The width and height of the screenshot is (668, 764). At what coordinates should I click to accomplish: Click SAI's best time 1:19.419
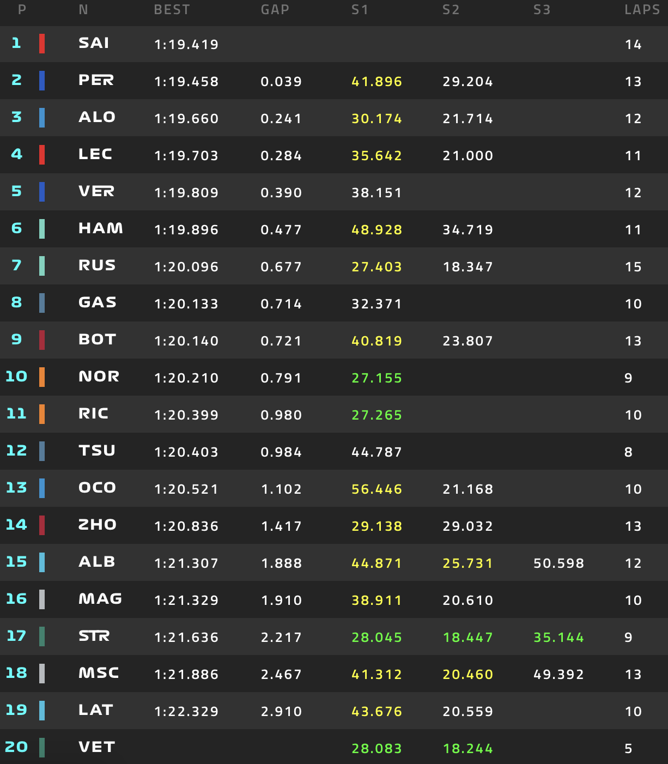[x=186, y=45]
